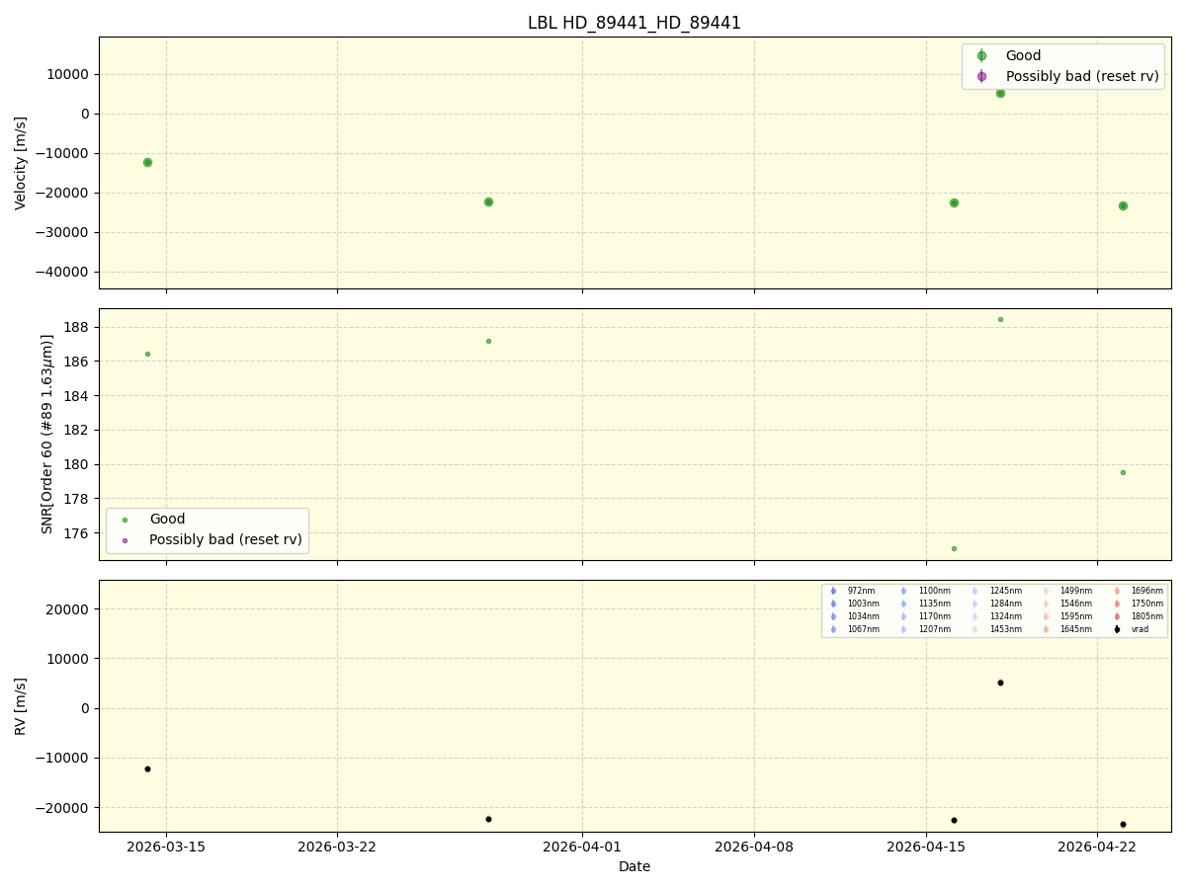Click the 1207nm legend marker
1186x889 pixels.
point(903,629)
